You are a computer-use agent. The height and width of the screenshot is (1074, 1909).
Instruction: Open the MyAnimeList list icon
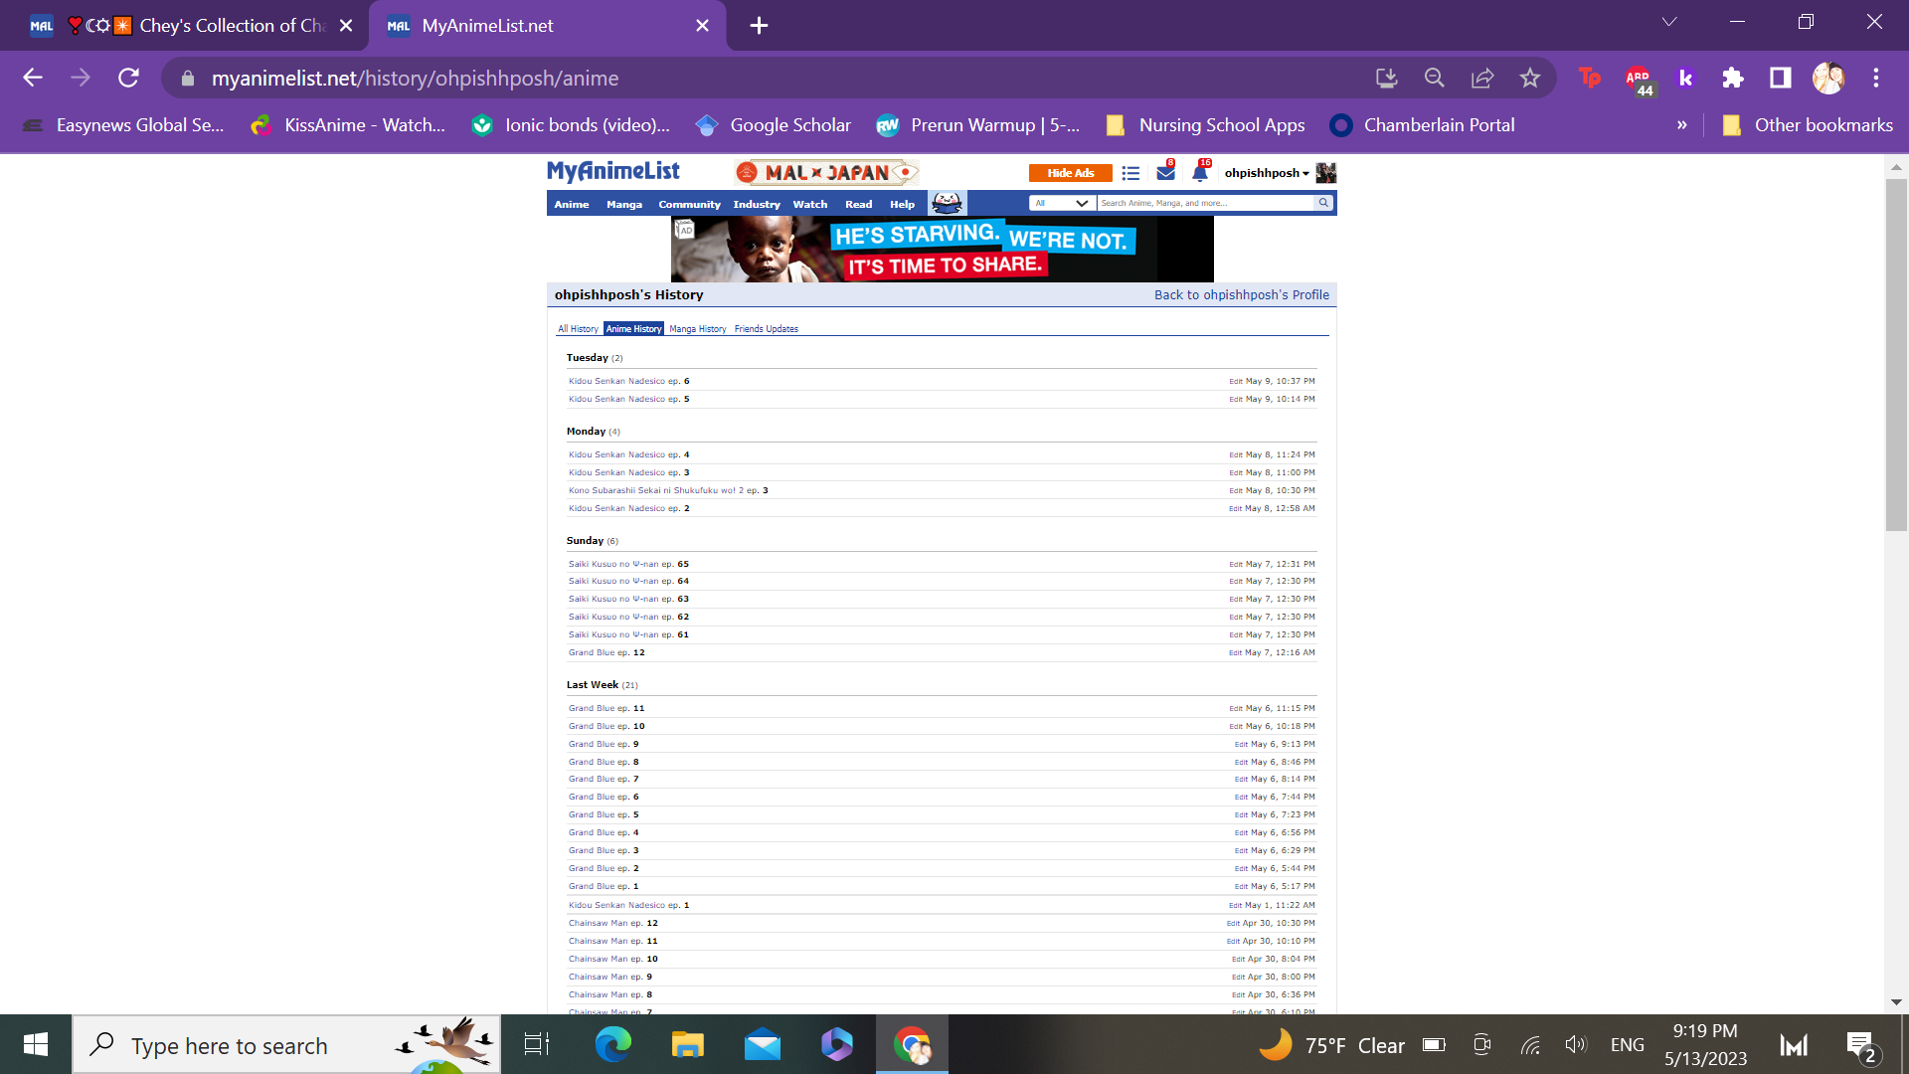tap(1130, 173)
